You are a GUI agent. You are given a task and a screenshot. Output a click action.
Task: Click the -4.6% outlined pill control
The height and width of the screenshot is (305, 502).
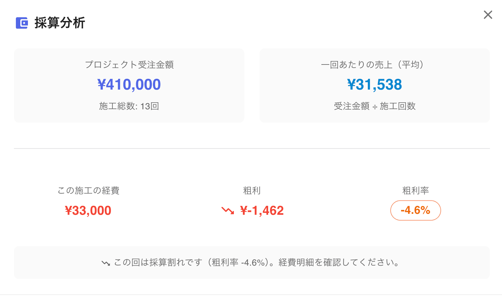tap(415, 210)
